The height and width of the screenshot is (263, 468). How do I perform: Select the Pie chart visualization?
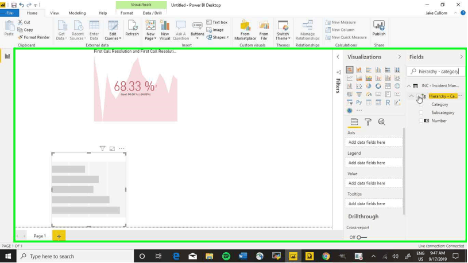pyautogui.click(x=369, y=86)
